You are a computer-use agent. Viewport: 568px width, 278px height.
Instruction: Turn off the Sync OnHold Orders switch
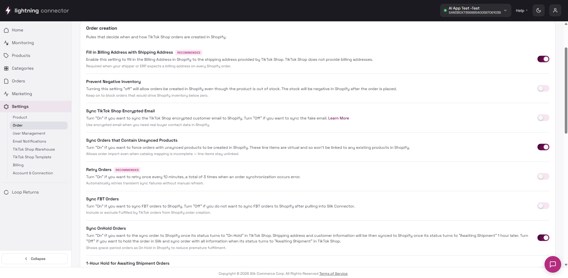coord(543,238)
